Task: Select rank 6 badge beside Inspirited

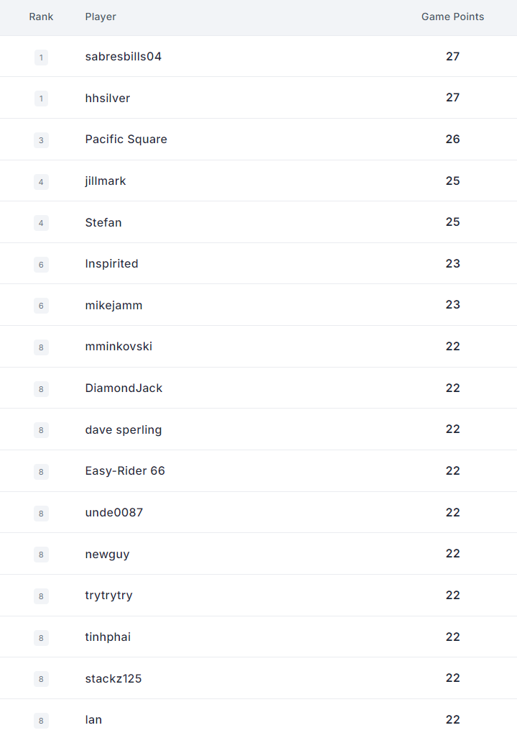Action: tap(42, 265)
